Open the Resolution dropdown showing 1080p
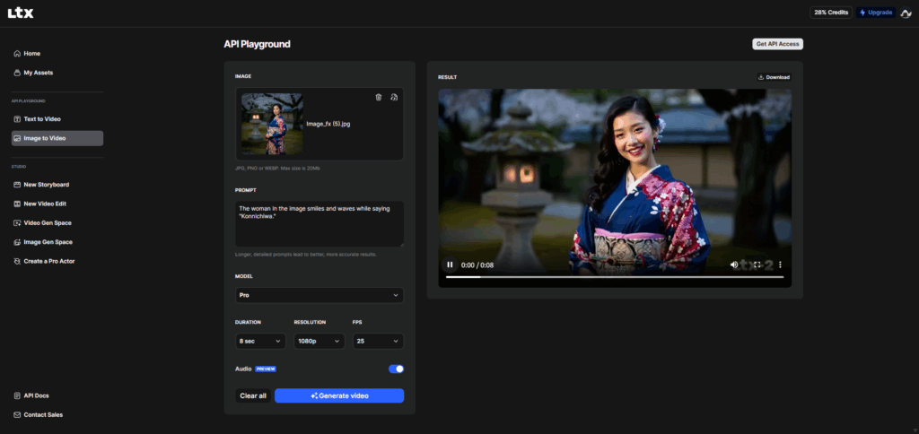This screenshot has width=919, height=434. pyautogui.click(x=319, y=341)
